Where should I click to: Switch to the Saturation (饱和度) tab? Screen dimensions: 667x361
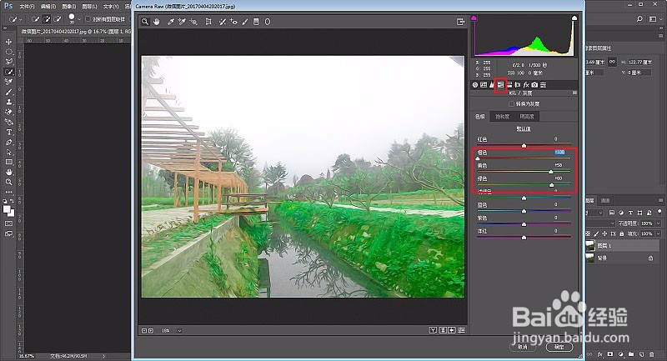click(503, 117)
